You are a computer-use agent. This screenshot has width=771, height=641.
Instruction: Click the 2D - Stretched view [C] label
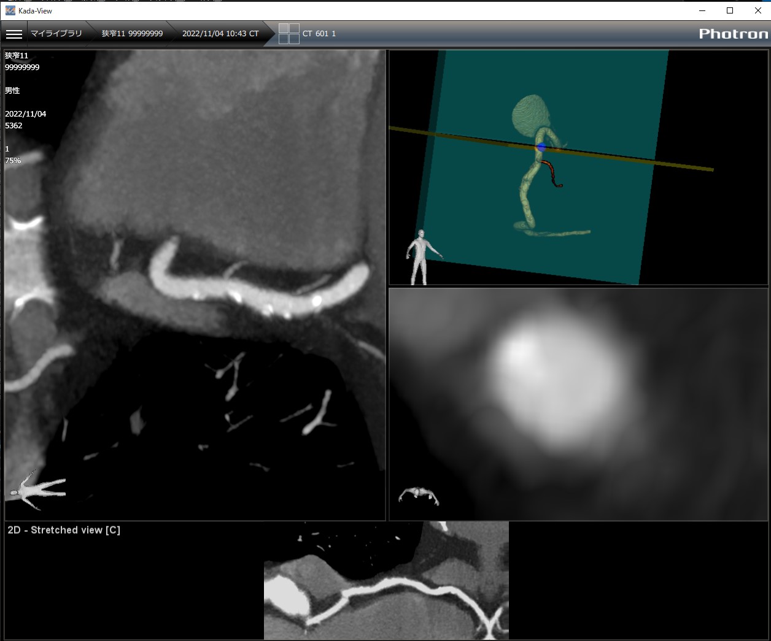tap(64, 530)
